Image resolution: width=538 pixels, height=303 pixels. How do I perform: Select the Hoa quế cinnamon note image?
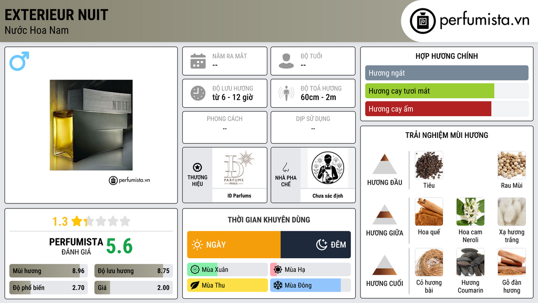pos(429,211)
